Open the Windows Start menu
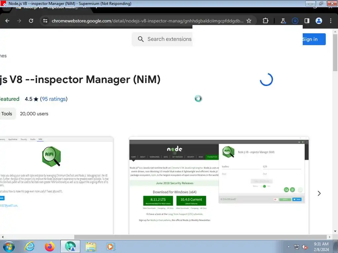This screenshot has width=338, height=253. click(x=9, y=246)
